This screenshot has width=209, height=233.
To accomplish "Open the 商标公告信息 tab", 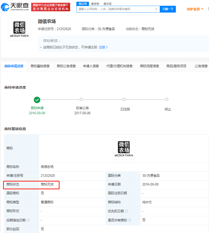I will [x=66, y=66].
